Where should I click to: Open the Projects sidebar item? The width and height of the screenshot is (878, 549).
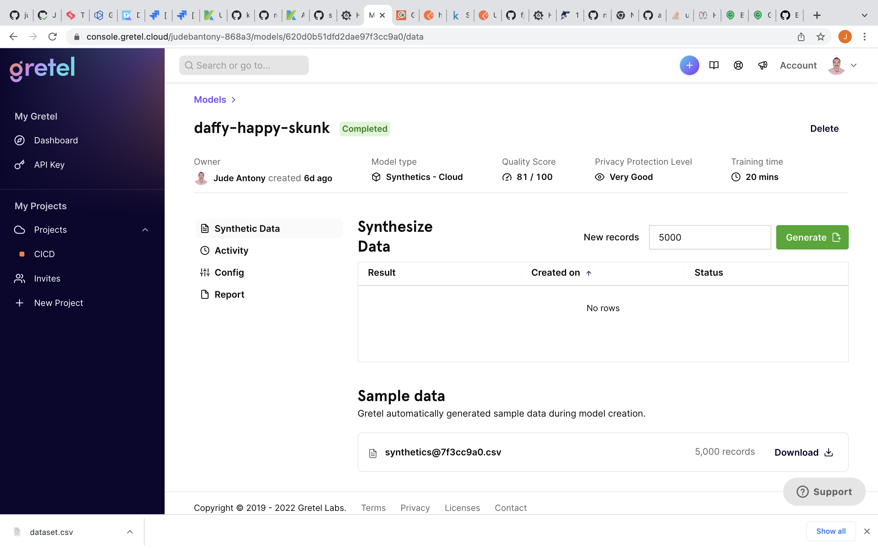(x=50, y=229)
